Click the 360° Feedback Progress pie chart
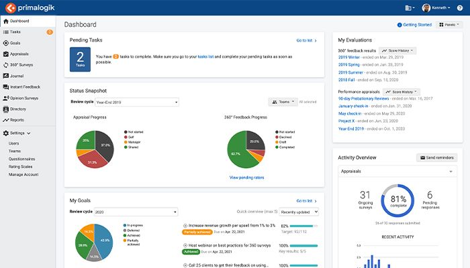Screen dimensions: 470x268 [246, 149]
